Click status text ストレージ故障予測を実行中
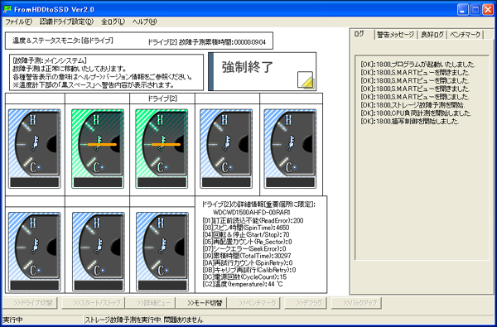Viewport: 497px width, 327px height. coord(123,320)
